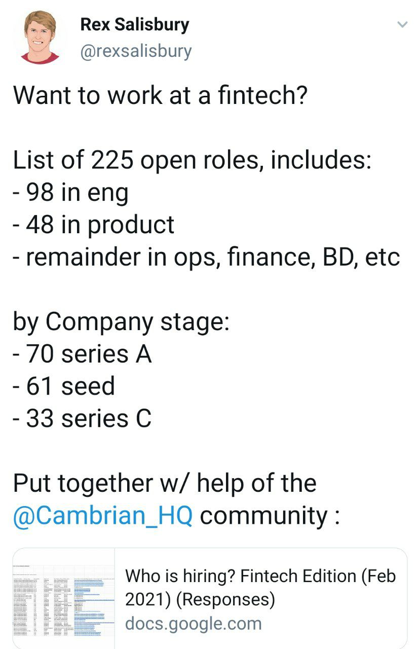420x649 pixels.
Task: Click the Rex Salisbury display name
Action: click(135, 24)
